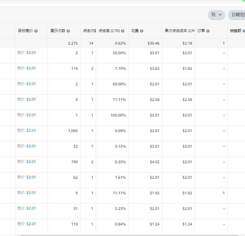Viewport: 245px width, 236px height.
Task: Select the 119 impressions cell
Action: (75, 224)
